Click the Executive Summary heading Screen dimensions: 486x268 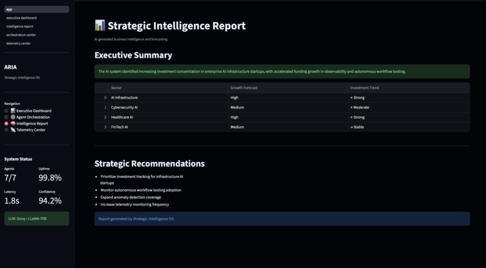pos(133,55)
